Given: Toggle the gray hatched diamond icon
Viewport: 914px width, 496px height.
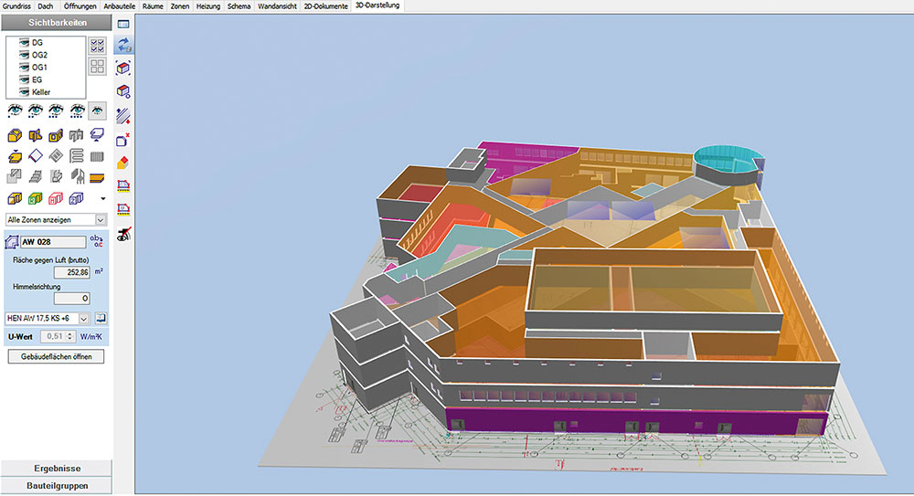Looking at the screenshot, I should (56, 156).
